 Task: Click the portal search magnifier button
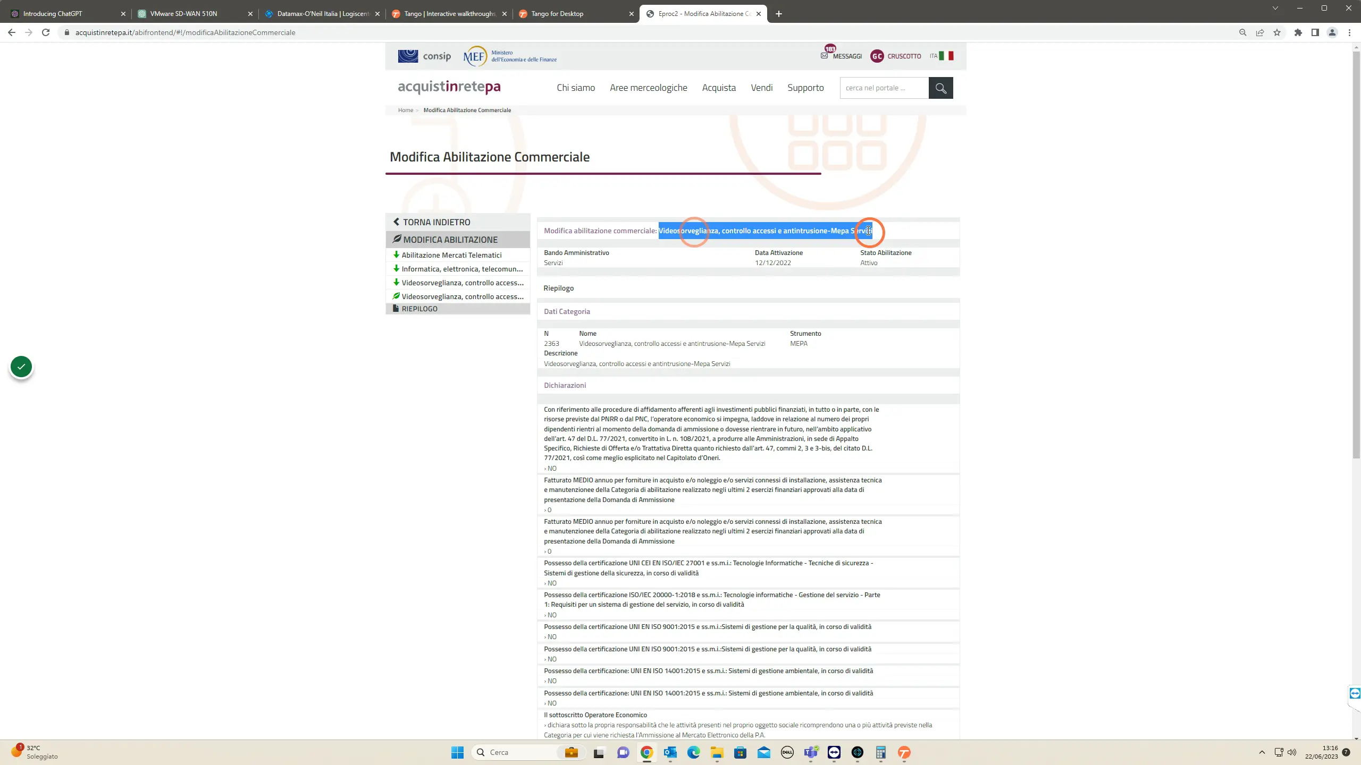940,88
